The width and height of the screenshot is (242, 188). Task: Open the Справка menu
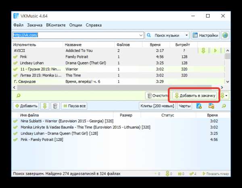click(x=94, y=25)
